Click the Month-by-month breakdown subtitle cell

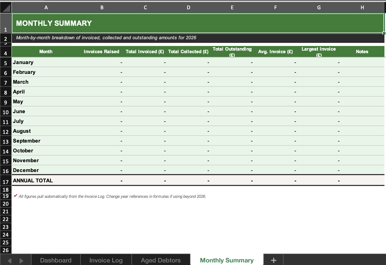(x=198, y=38)
